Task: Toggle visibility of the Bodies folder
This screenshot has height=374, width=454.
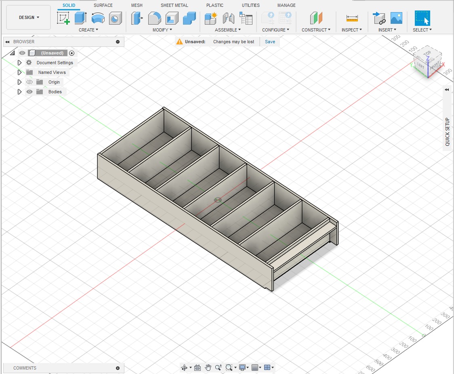Action: click(x=29, y=92)
